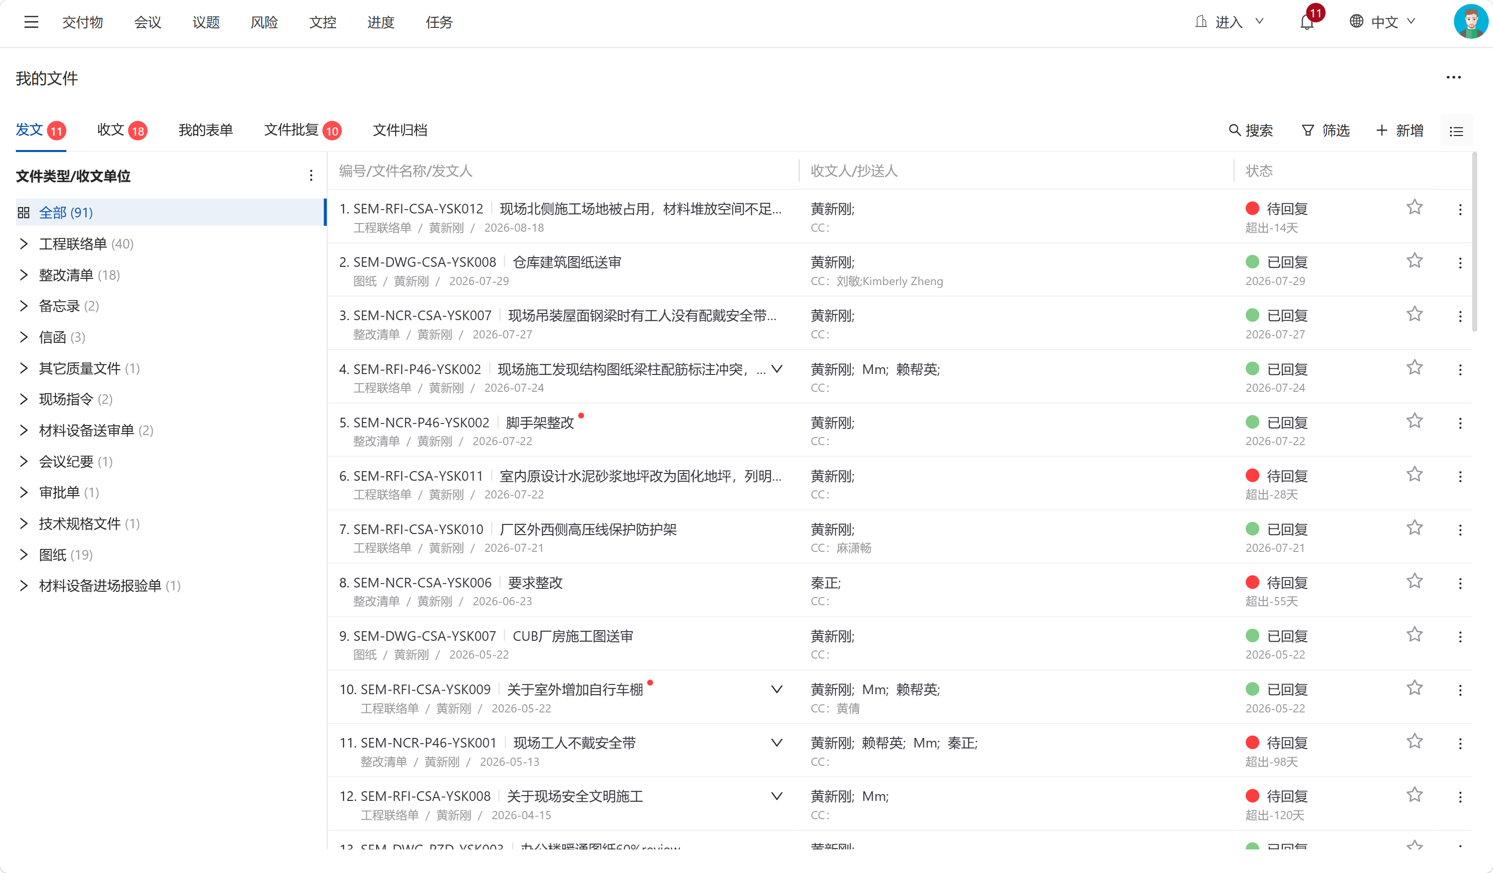This screenshot has width=1493, height=873.
Task: Open the 风险 top menu item
Action: click(x=264, y=22)
